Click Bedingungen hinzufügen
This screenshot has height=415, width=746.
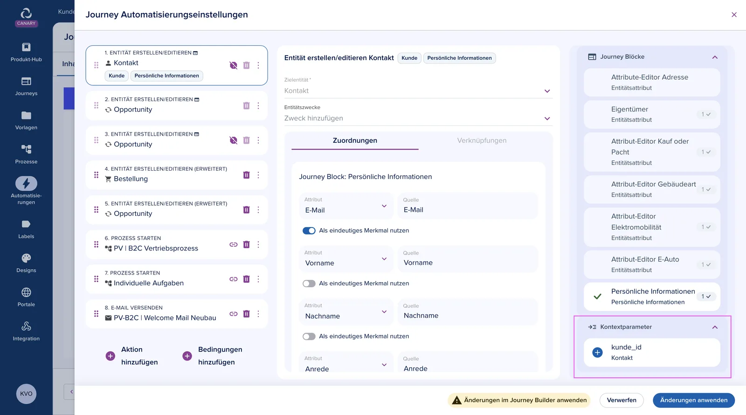(213, 356)
